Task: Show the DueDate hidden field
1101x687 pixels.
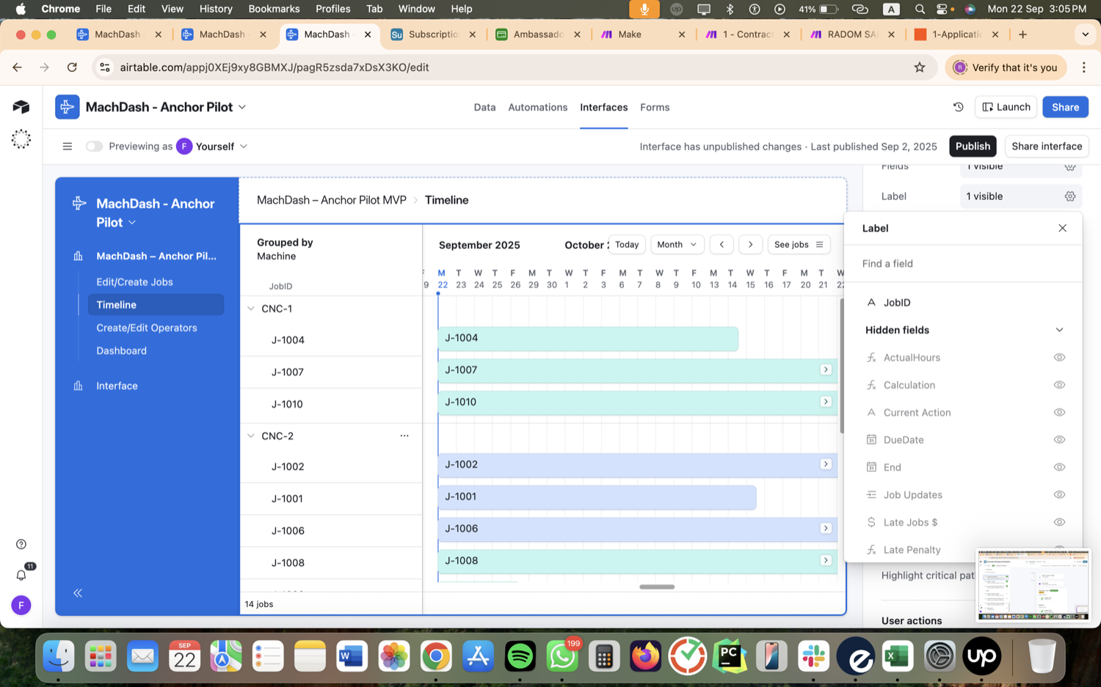Action: (x=1059, y=440)
